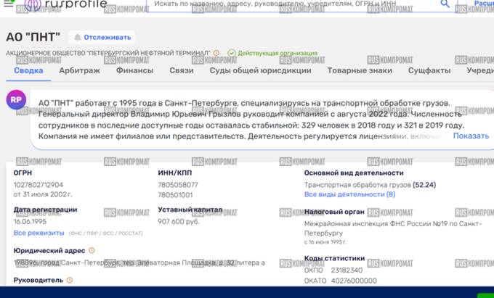Open the Финансы tab

point(134,70)
